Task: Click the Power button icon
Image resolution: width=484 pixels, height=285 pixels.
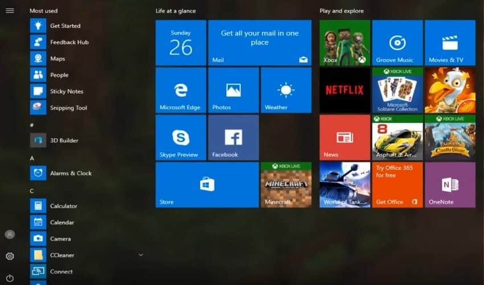Action: pos(10,278)
